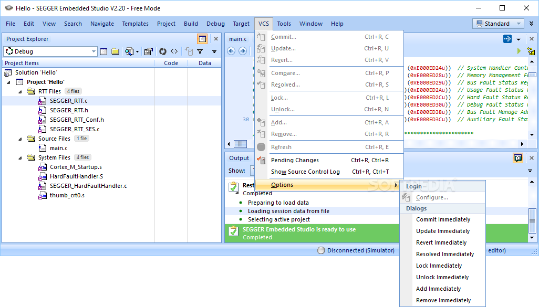Click the blue dotted-arrow icon in editor header
Viewport: 539px width, 307px height.
coord(507,39)
